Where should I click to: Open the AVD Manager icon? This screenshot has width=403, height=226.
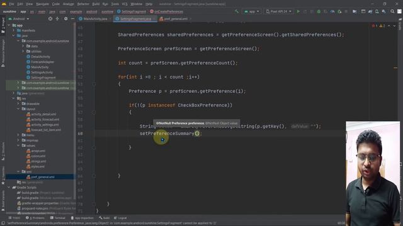(377, 11)
